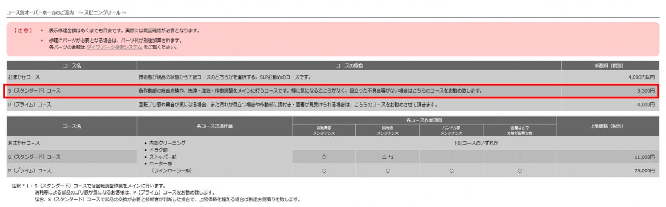
Task: Click the コースの特色 column header
Action: click(349, 66)
